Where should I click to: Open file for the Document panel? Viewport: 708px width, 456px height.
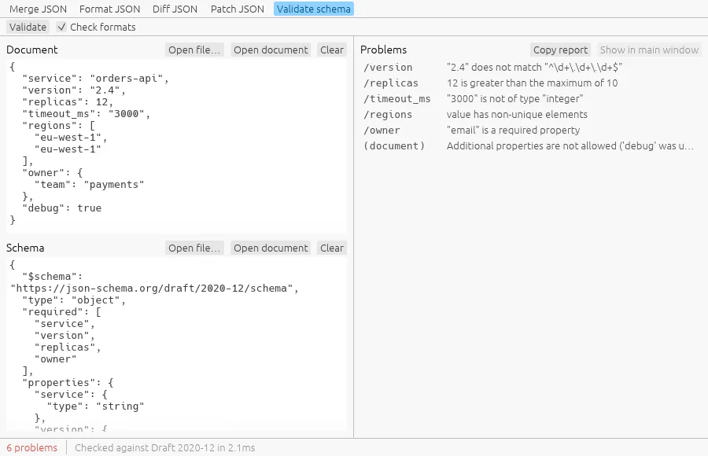point(194,50)
